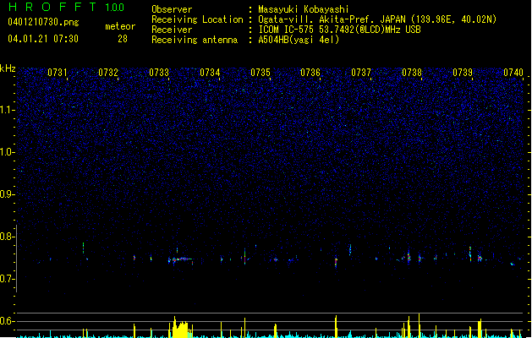Click the long meteor echo trace after 0733
The image size is (532, 338).
[x=180, y=259]
